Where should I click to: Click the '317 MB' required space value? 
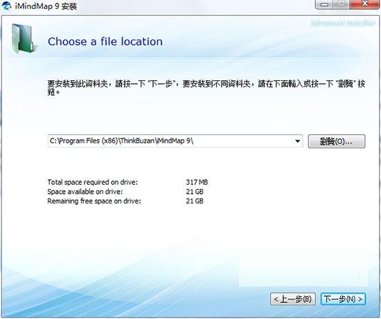[197, 182]
